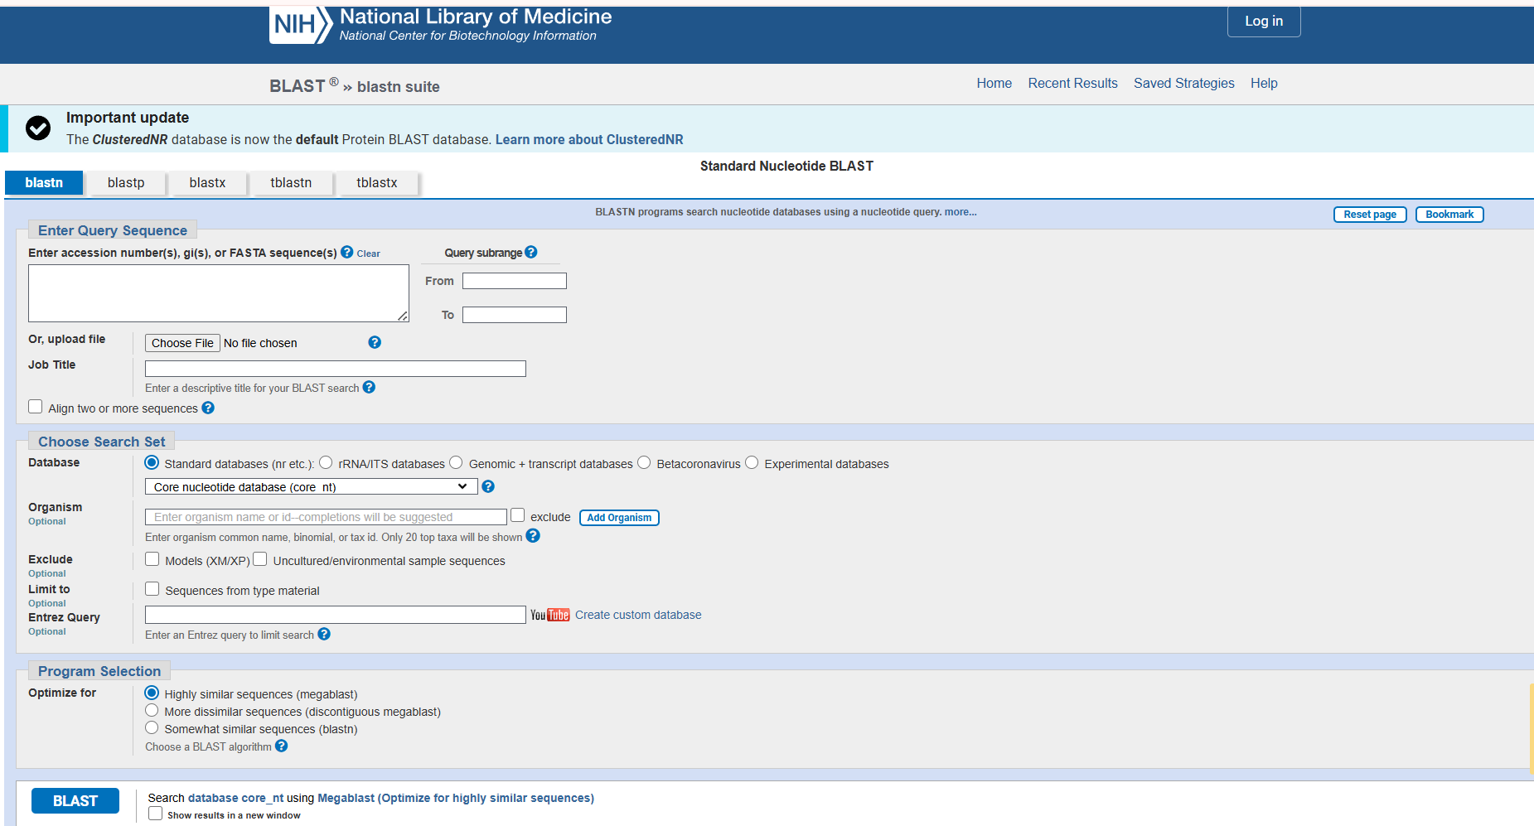Click the YouTube icon near Entrez Query

pos(550,615)
